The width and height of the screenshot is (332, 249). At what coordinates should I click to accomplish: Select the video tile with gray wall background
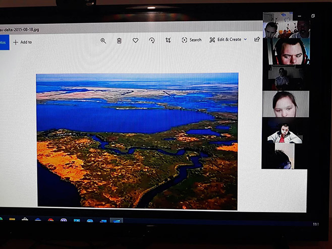286,104
